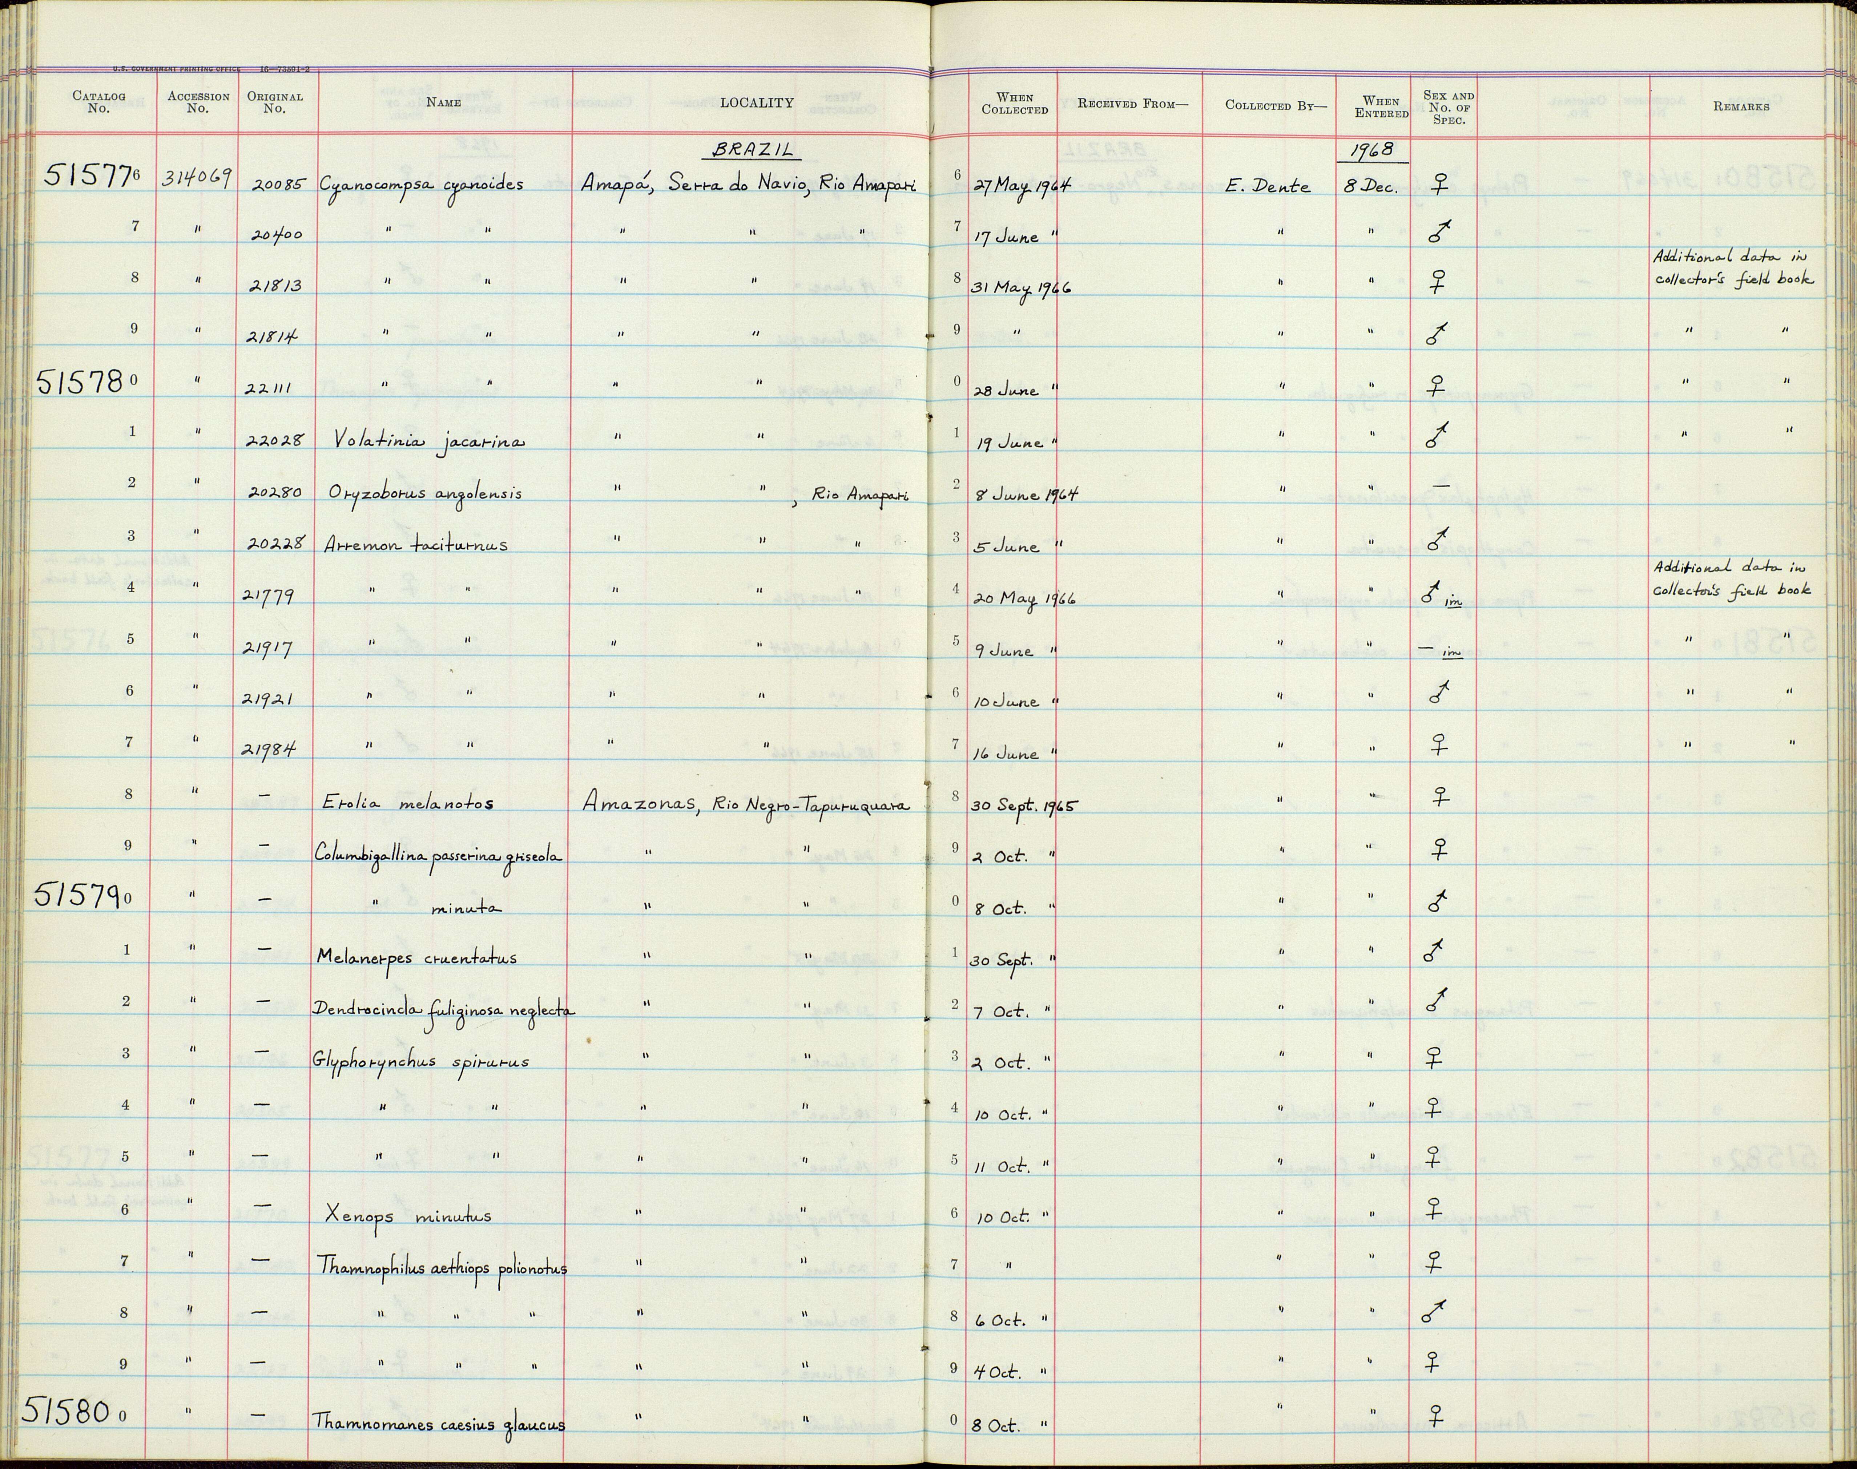This screenshot has height=1469, width=1857.
Task: Click the 'Received From—' column header
Action: pos(1133,103)
